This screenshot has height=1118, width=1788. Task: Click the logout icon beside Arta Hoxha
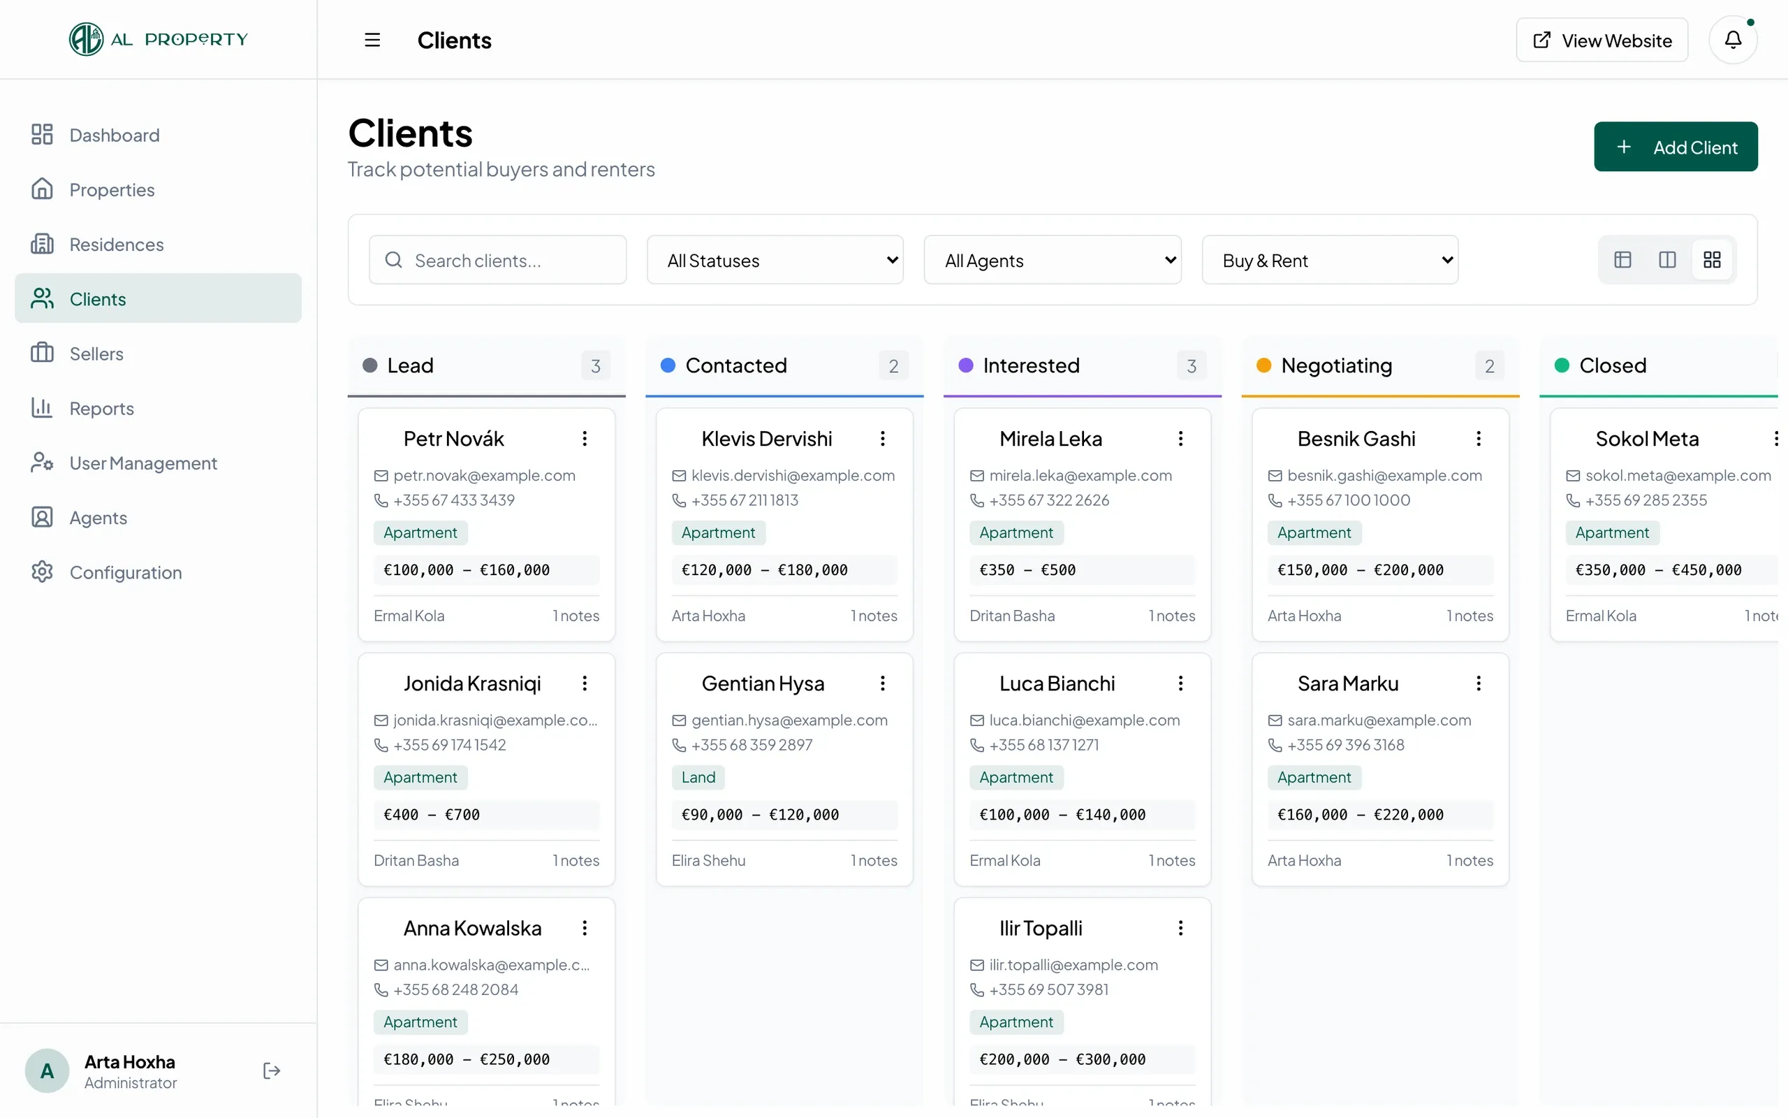(x=271, y=1070)
